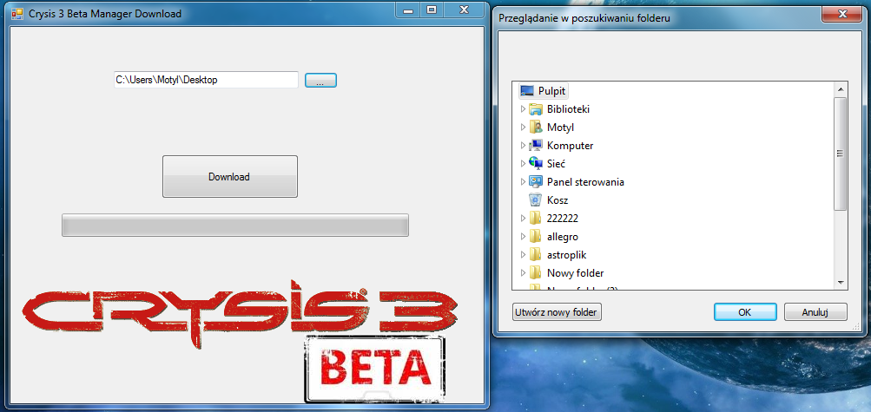Select the 'Pulpit' label text
Image resolution: width=871 pixels, height=412 pixels.
[551, 91]
